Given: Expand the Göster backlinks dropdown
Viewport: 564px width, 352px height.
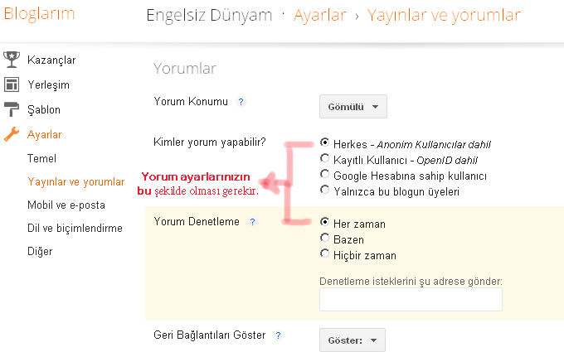Looking at the screenshot, I should [x=352, y=340].
